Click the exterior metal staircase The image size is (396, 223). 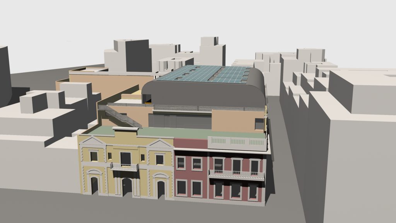pos(121,117)
